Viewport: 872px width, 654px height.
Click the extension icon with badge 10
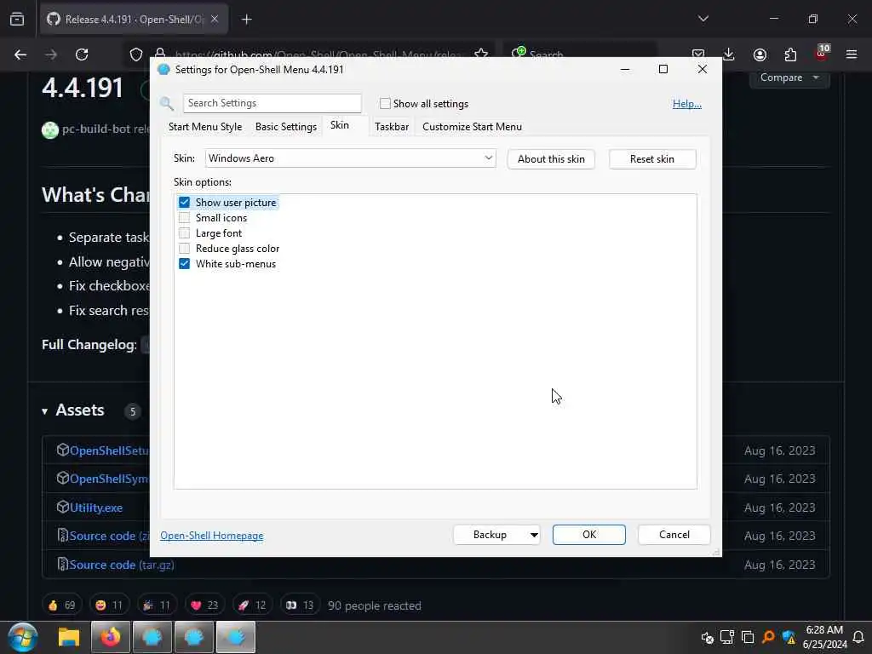click(x=822, y=54)
